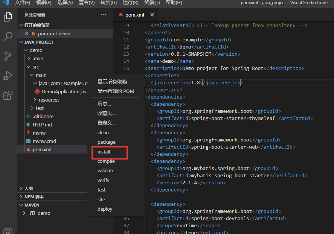Click the DemoApplication.java file icon
The image size is (334, 234).
(x=37, y=91)
